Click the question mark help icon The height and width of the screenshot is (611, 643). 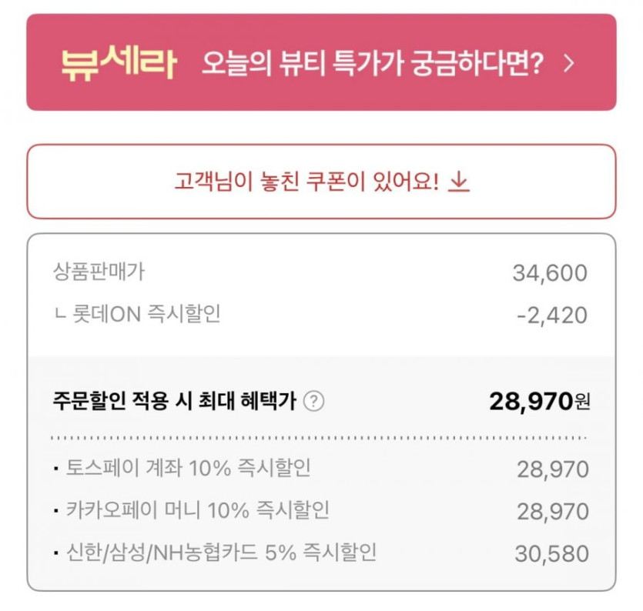(x=313, y=401)
